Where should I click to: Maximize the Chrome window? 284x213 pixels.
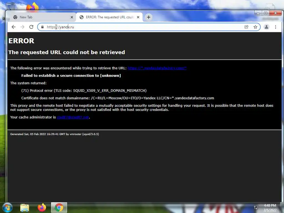point(265,13)
